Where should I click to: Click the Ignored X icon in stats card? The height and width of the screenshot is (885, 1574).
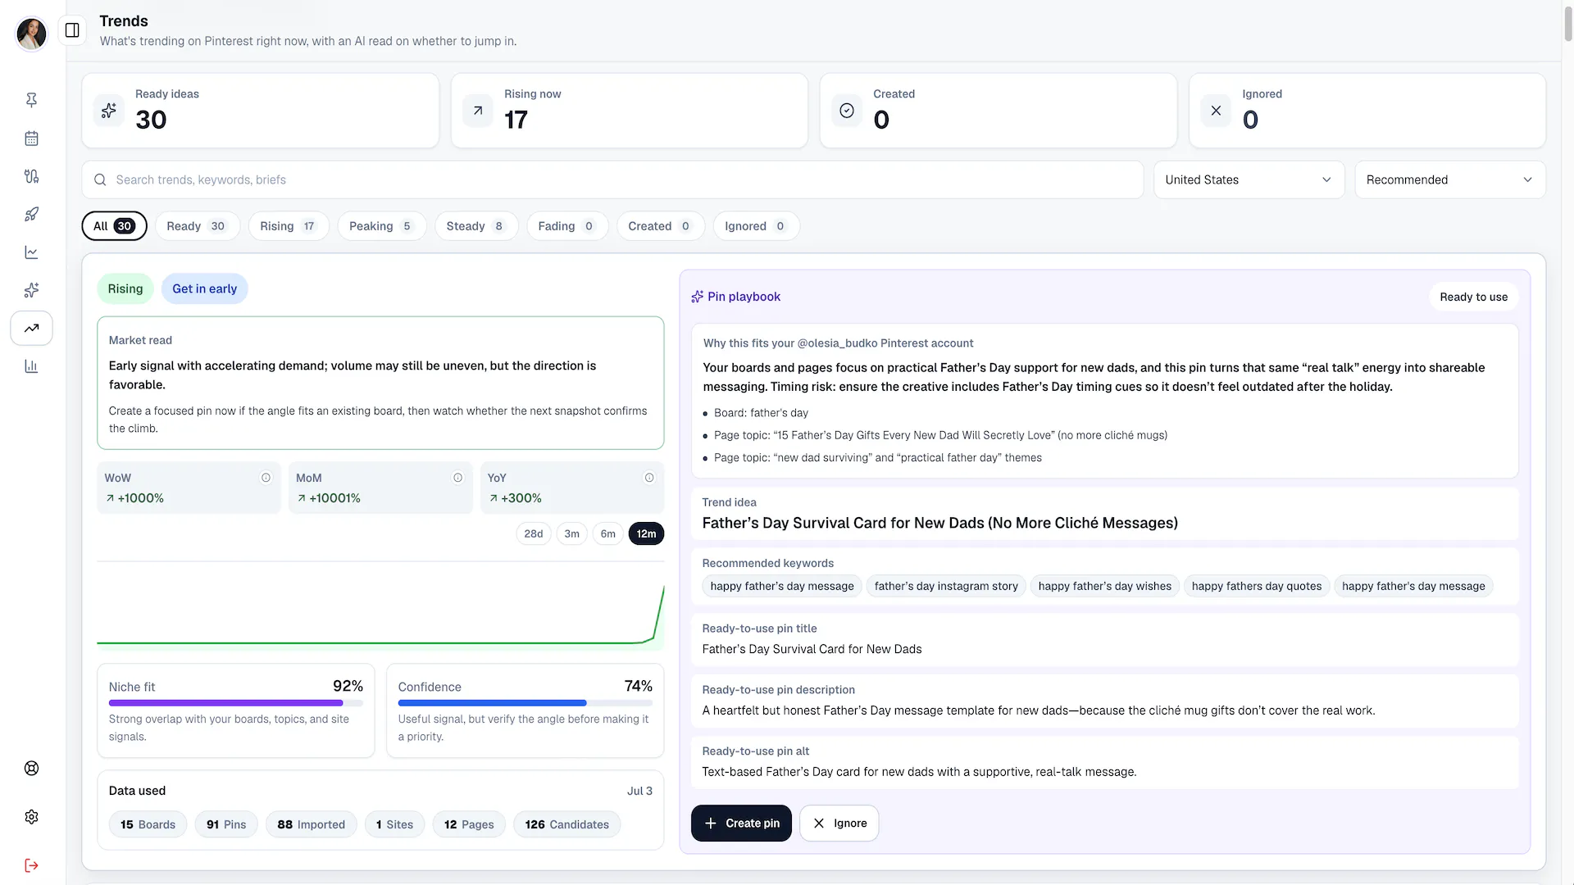coord(1216,111)
